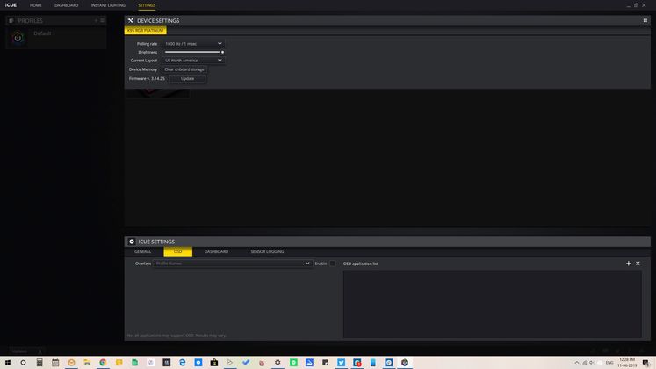Add a new profile with plus icon

point(96,20)
